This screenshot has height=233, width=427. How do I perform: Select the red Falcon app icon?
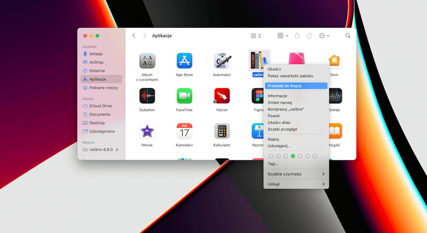coord(222,96)
